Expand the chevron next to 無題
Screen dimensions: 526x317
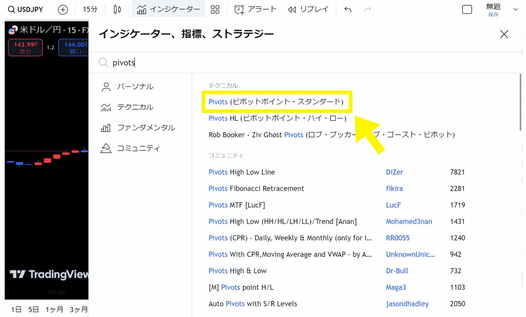[x=515, y=9]
